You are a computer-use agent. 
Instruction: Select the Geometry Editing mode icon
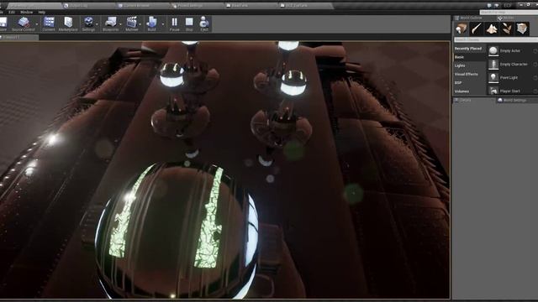[522, 29]
